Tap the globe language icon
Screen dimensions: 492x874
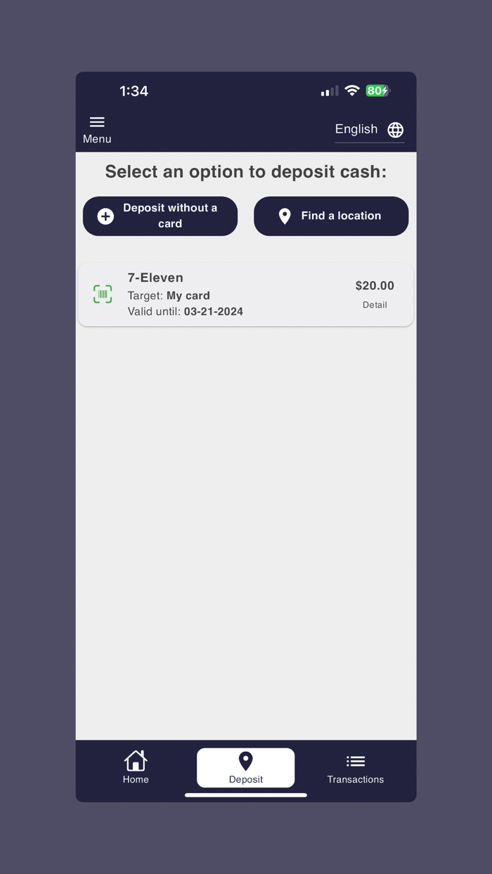tap(396, 130)
